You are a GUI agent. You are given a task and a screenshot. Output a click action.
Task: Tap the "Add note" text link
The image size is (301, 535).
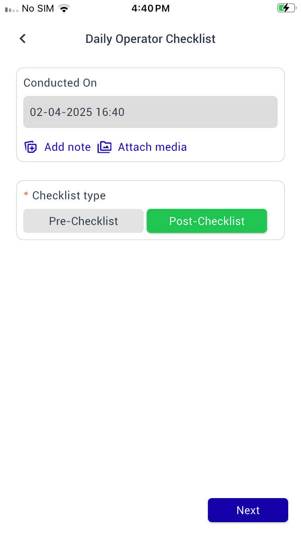67,147
